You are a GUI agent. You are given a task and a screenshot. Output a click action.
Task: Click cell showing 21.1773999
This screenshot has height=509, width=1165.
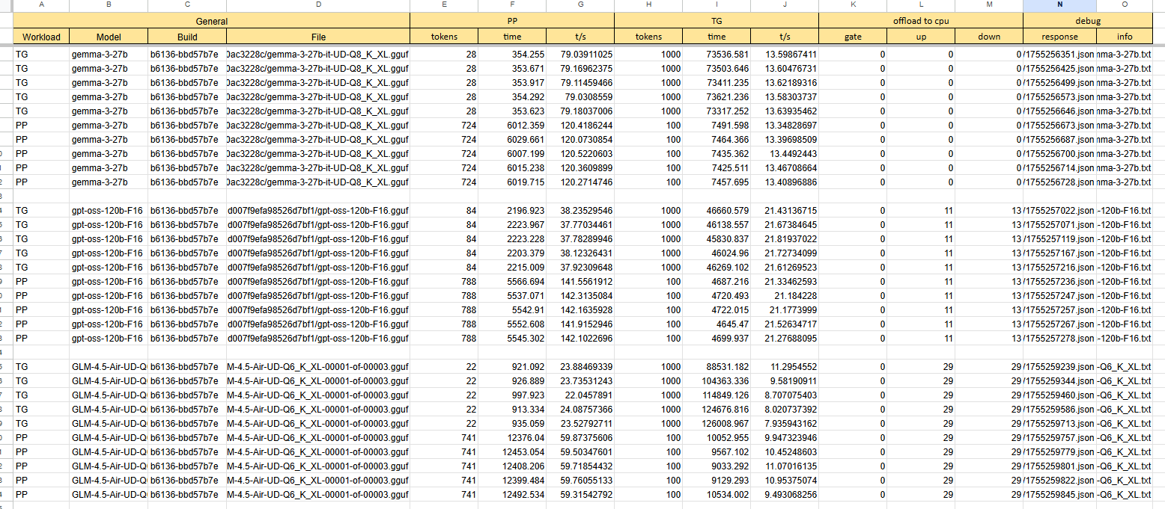point(785,310)
